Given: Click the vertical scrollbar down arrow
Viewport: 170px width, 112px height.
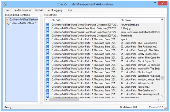Looking at the screenshot, I should pyautogui.click(x=162, y=96).
